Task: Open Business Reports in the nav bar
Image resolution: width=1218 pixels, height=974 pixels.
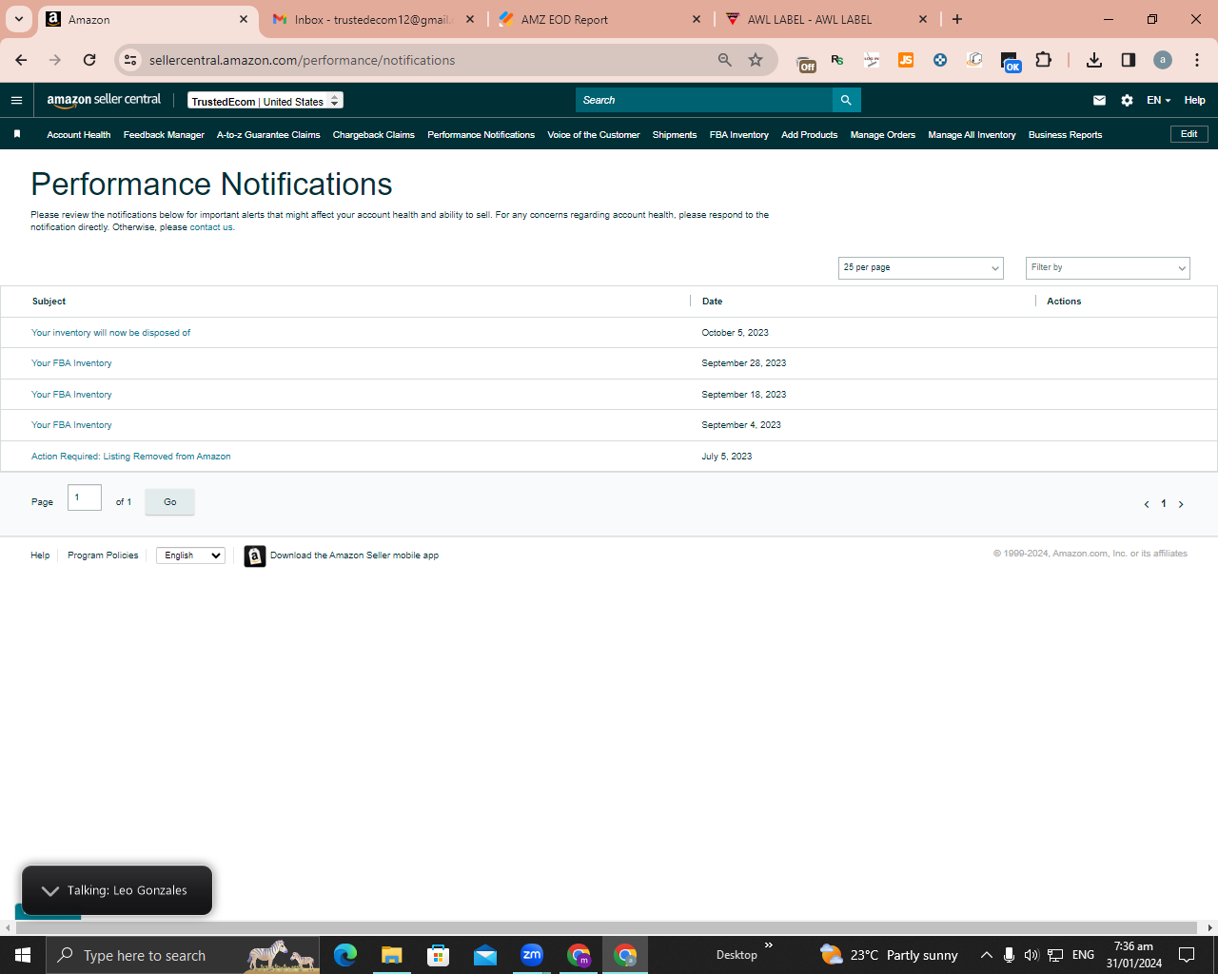Action: pos(1066,135)
